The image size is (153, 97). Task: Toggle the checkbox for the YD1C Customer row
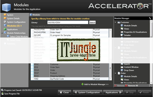32,64
